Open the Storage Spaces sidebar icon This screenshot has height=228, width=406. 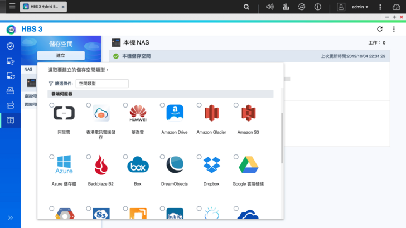coord(11,120)
